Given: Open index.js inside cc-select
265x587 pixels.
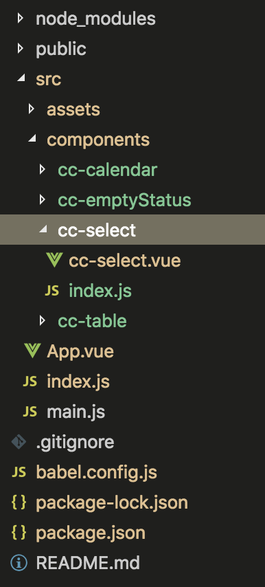Looking at the screenshot, I should pos(100,291).
